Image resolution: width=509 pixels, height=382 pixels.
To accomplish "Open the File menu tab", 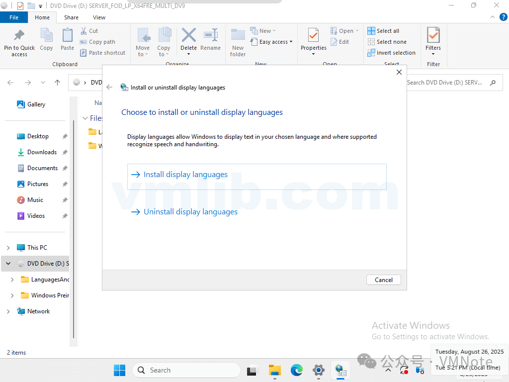I will point(14,17).
